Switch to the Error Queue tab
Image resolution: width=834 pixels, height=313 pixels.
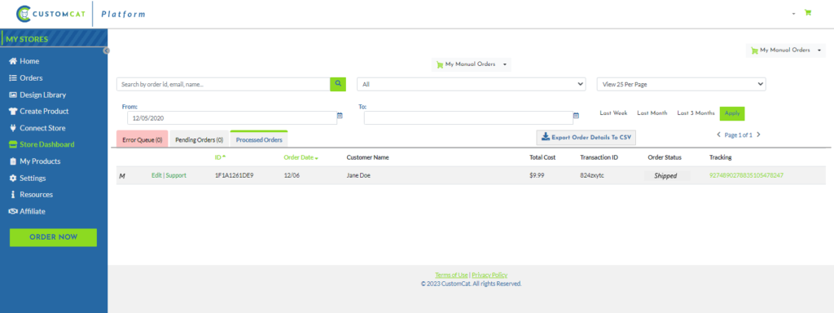pyautogui.click(x=142, y=140)
